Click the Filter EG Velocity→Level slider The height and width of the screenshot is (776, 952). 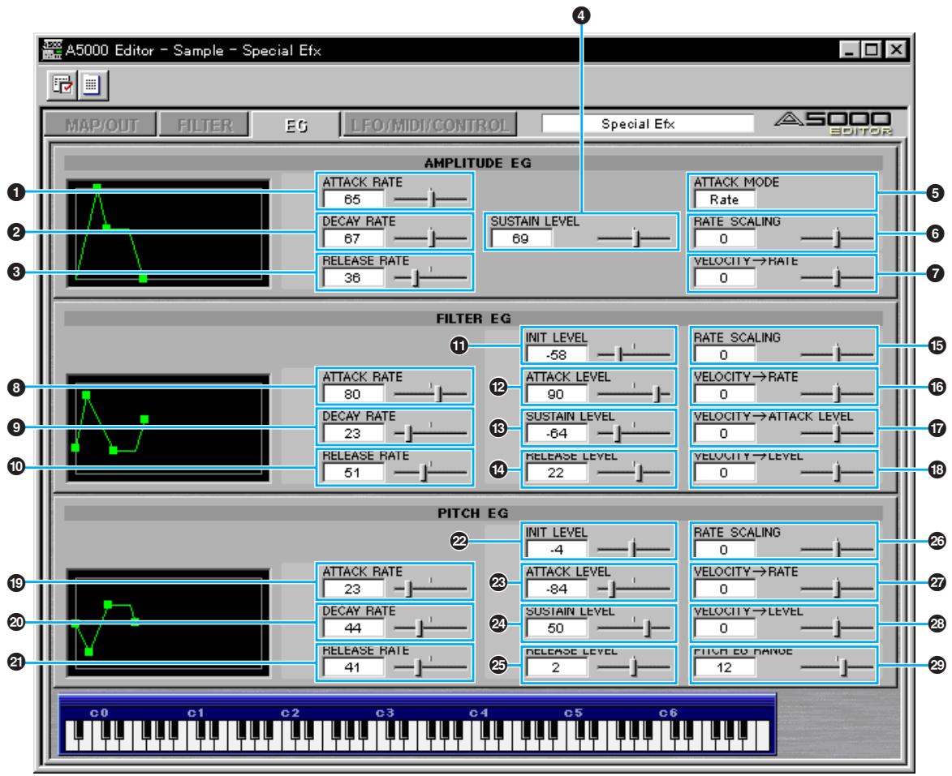(838, 473)
